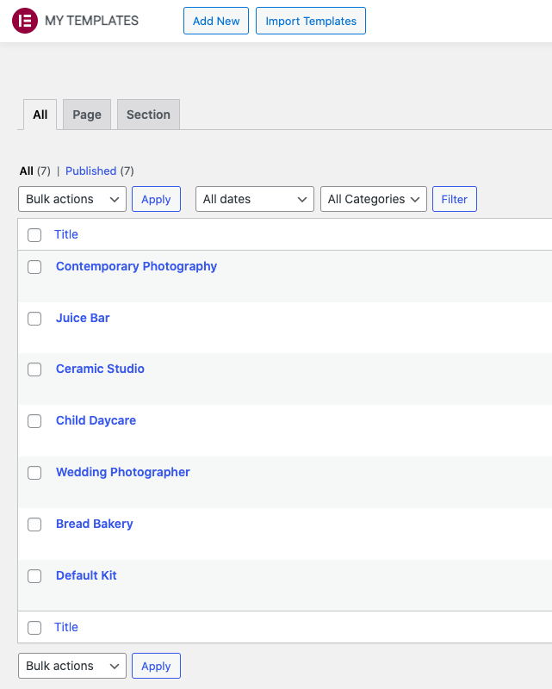This screenshot has width=552, height=689.
Task: Click the Filter button
Action: pyautogui.click(x=454, y=199)
